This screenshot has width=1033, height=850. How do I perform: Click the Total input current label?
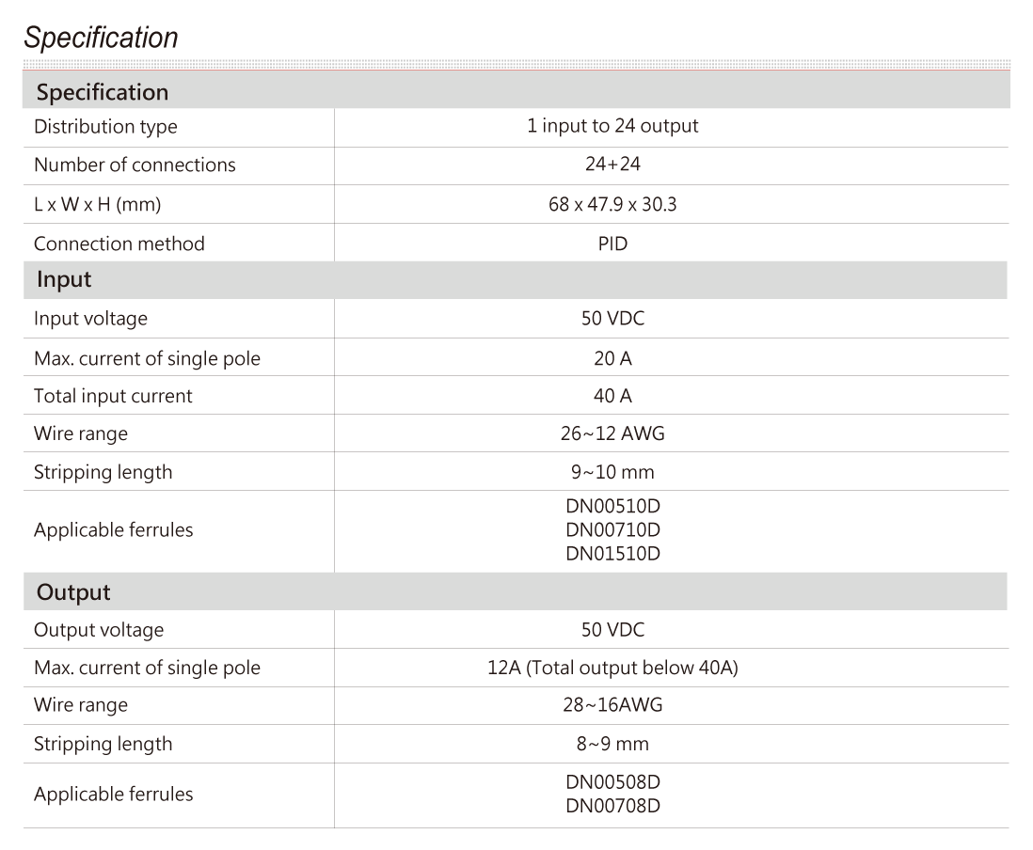113,396
